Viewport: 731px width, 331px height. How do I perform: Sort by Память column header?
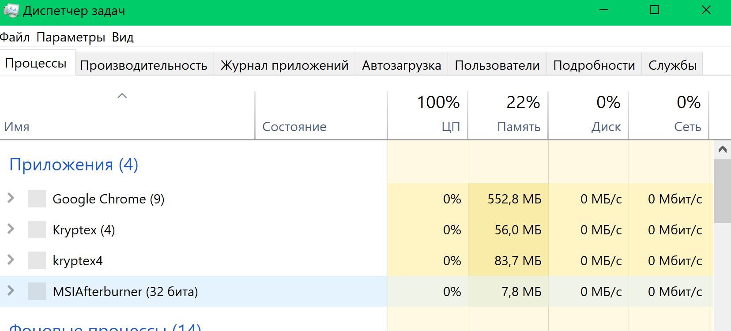[x=508, y=116]
